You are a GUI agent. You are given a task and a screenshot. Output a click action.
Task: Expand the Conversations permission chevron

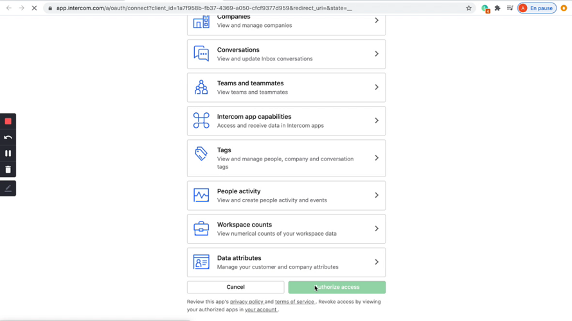(x=377, y=53)
